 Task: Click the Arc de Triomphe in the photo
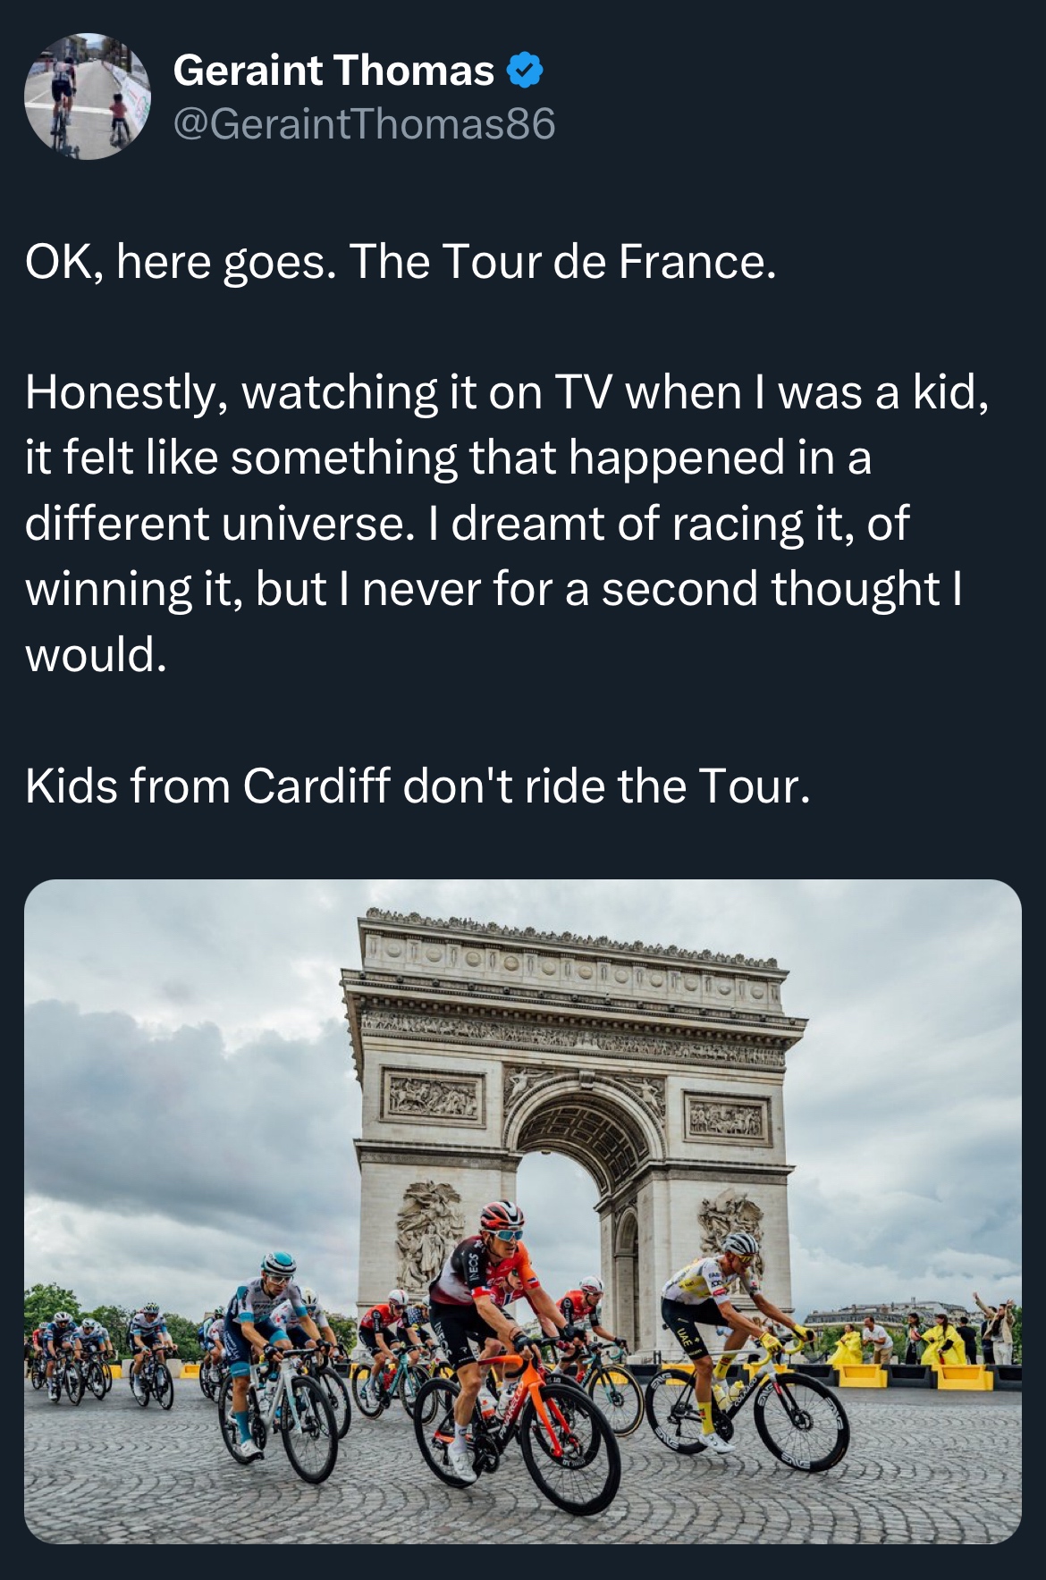pos(572,1072)
